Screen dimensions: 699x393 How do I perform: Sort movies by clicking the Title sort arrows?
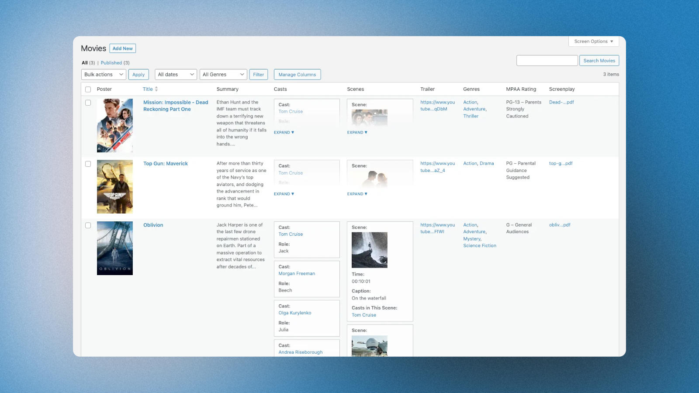pos(156,89)
